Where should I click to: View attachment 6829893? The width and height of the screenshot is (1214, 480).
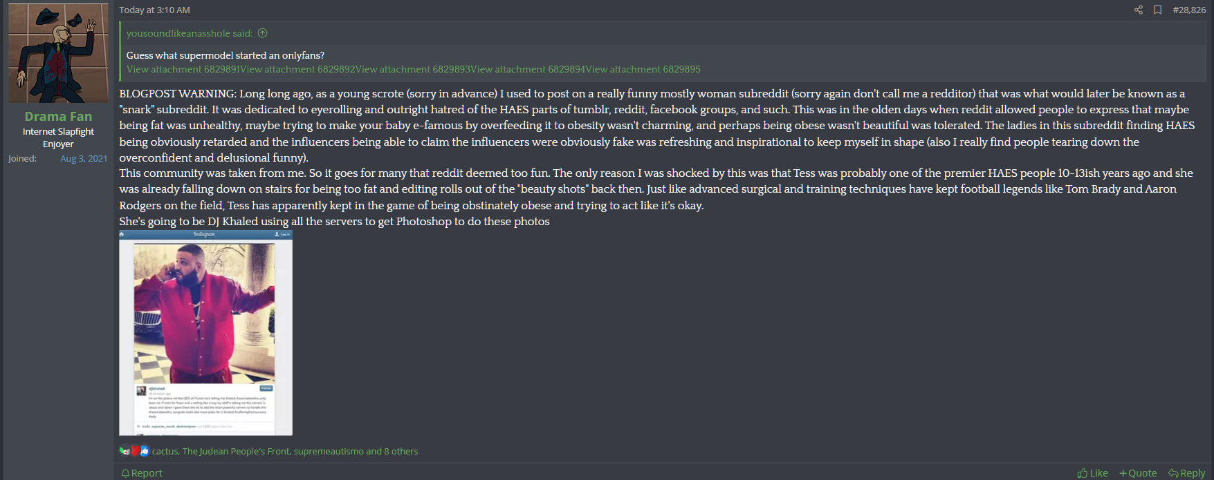[412, 69]
